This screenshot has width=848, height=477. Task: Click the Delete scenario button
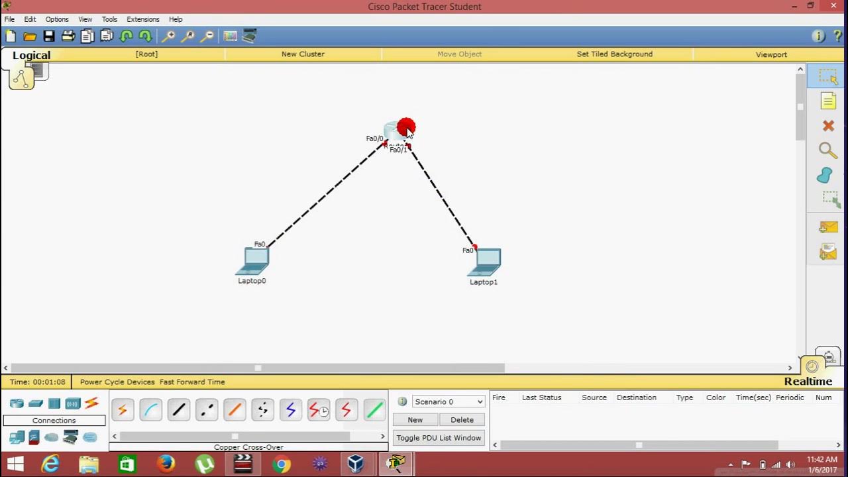pos(462,419)
